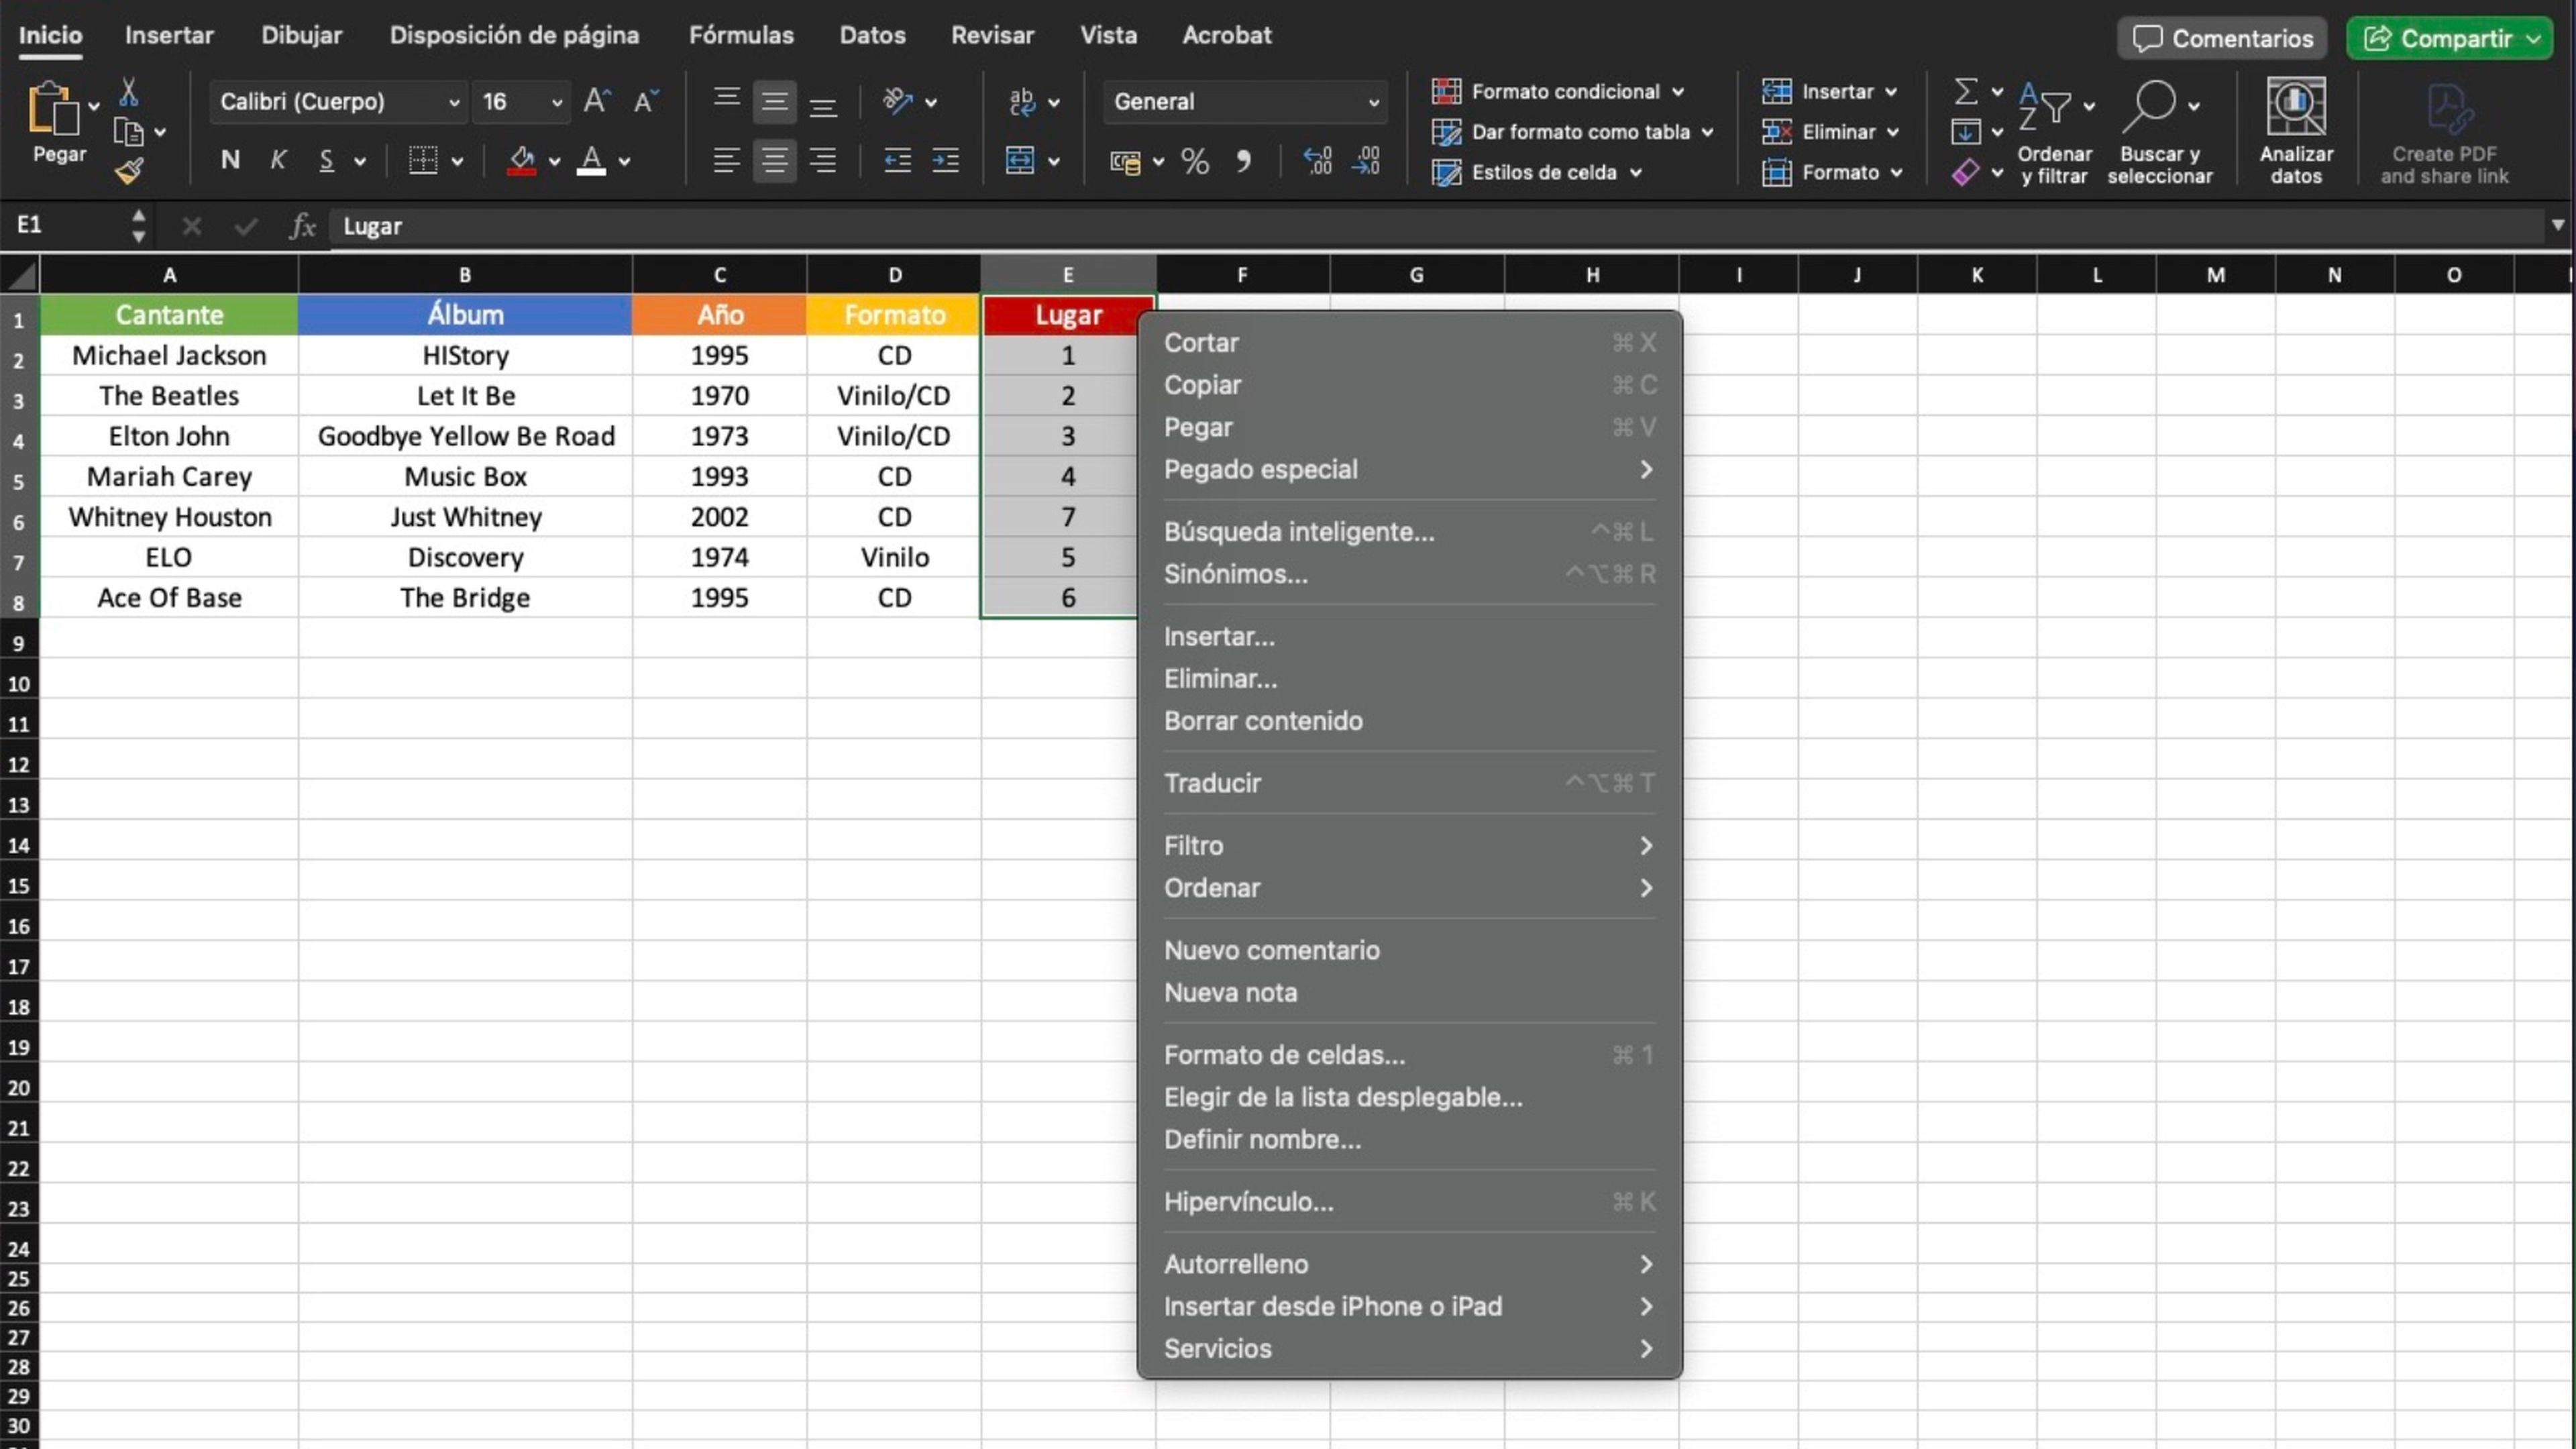This screenshot has height=1449, width=2576.
Task: Click the Compartir button
Action: 2449,38
